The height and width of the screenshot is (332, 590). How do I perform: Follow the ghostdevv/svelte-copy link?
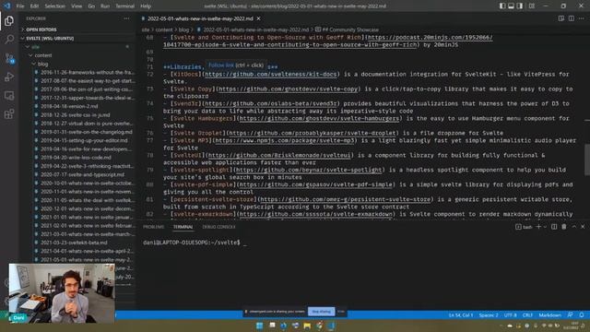(x=288, y=89)
